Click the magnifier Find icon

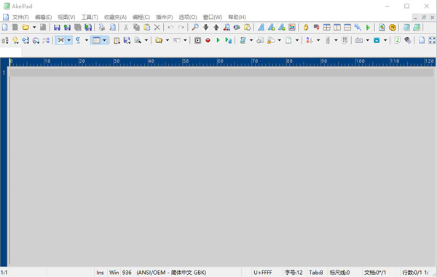point(195,28)
